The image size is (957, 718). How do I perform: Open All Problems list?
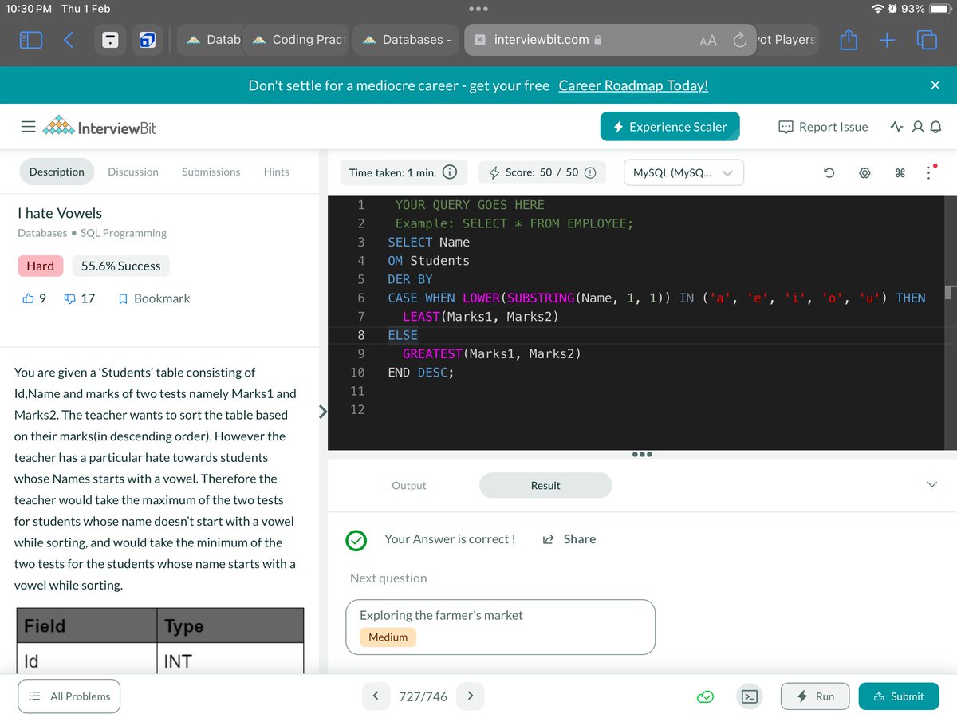click(69, 696)
